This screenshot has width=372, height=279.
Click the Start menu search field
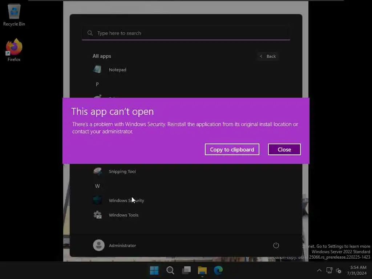point(186,33)
